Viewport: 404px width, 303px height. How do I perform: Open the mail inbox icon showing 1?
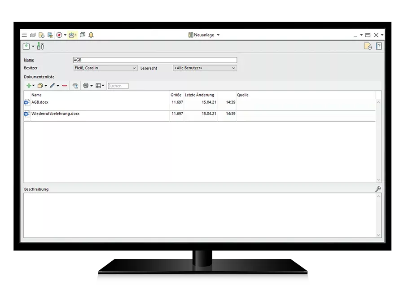tap(72, 35)
